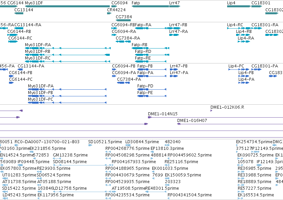The height and width of the screenshot is (200, 283).
Task: Click protein Myo31DF-PB
Action: [x=67, y=96]
